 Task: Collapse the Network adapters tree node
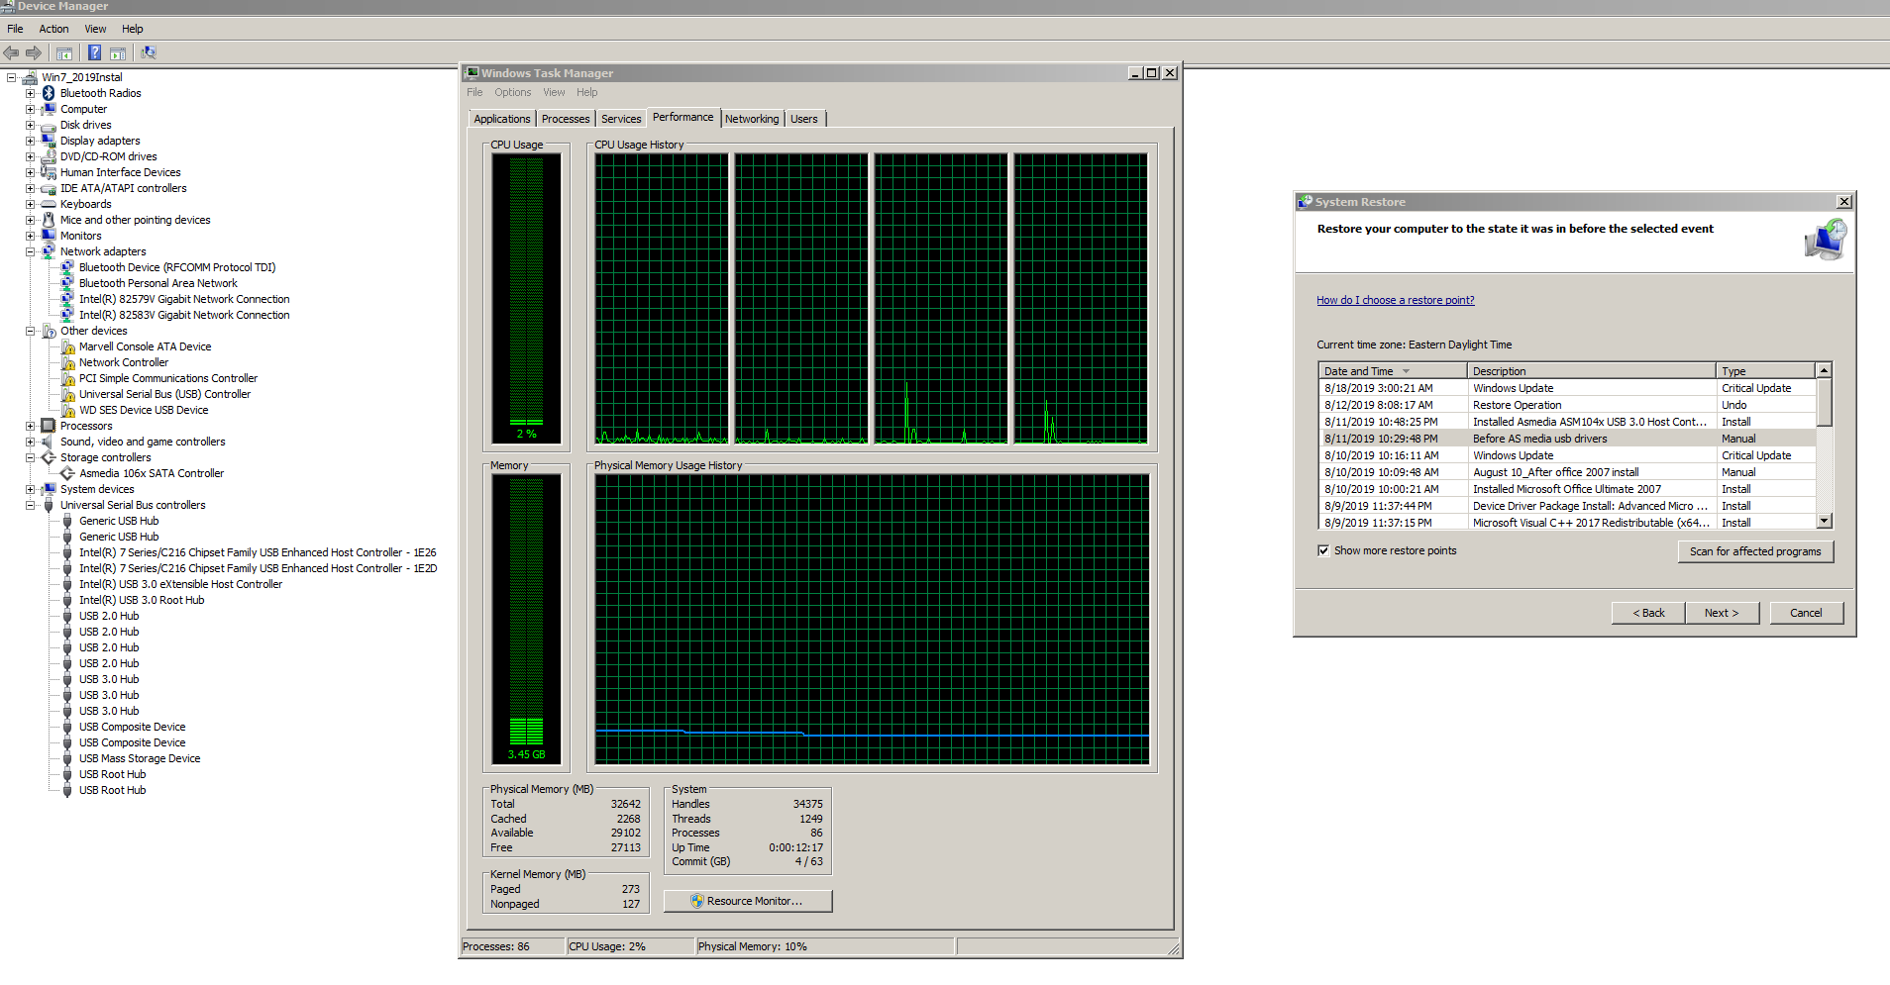click(30, 251)
